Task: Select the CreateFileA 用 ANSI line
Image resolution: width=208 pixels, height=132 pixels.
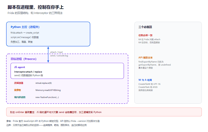Action: tap(148, 87)
